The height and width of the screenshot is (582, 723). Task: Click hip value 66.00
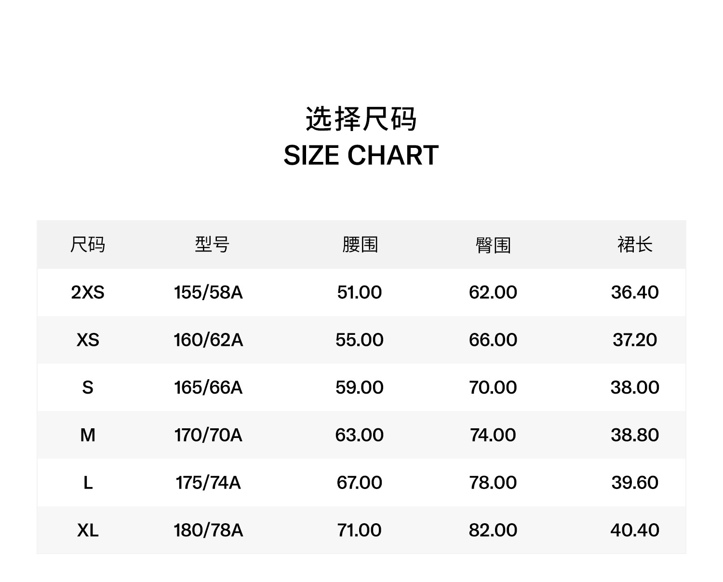coord(493,340)
